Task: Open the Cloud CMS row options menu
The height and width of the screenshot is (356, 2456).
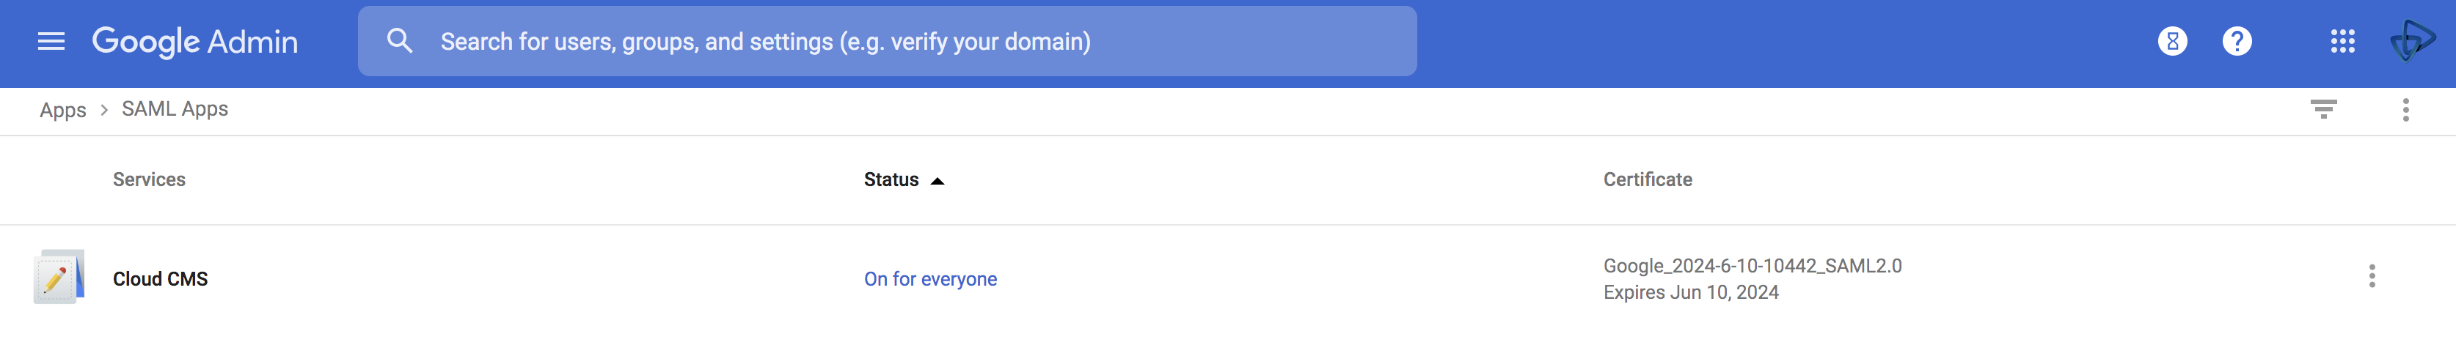Action: 2371,276
